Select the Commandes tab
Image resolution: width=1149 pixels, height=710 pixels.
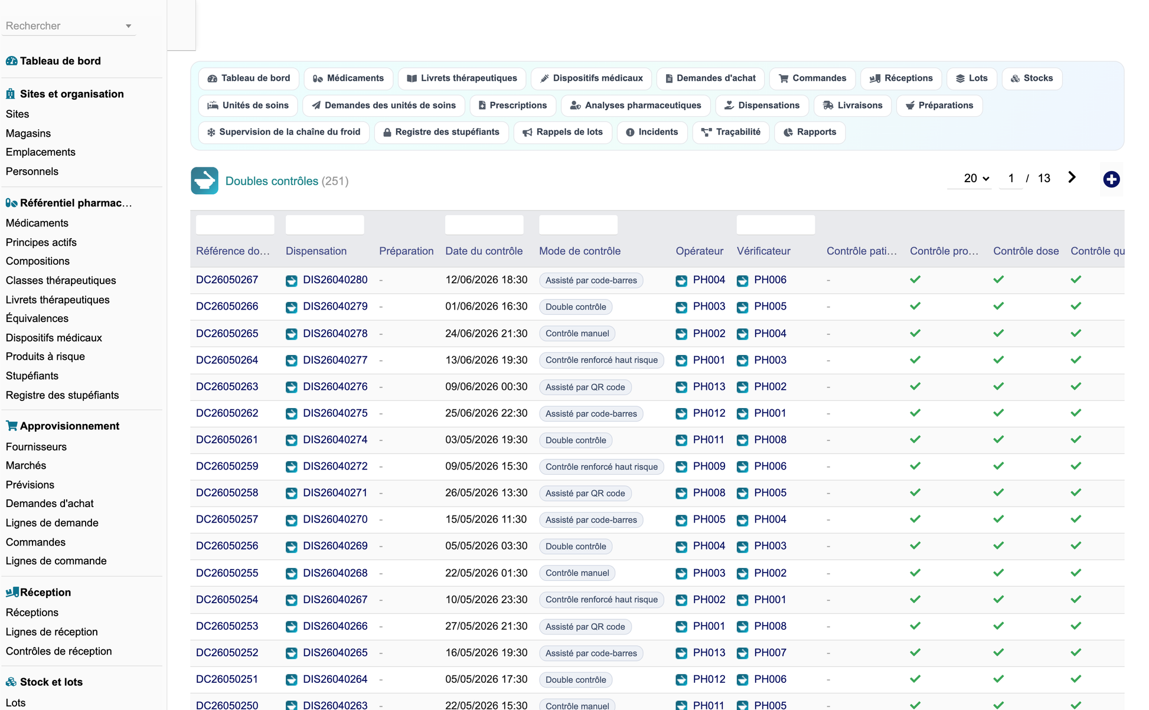click(x=812, y=78)
